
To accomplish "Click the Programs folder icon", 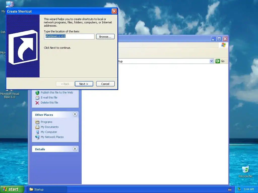I will [37, 122].
